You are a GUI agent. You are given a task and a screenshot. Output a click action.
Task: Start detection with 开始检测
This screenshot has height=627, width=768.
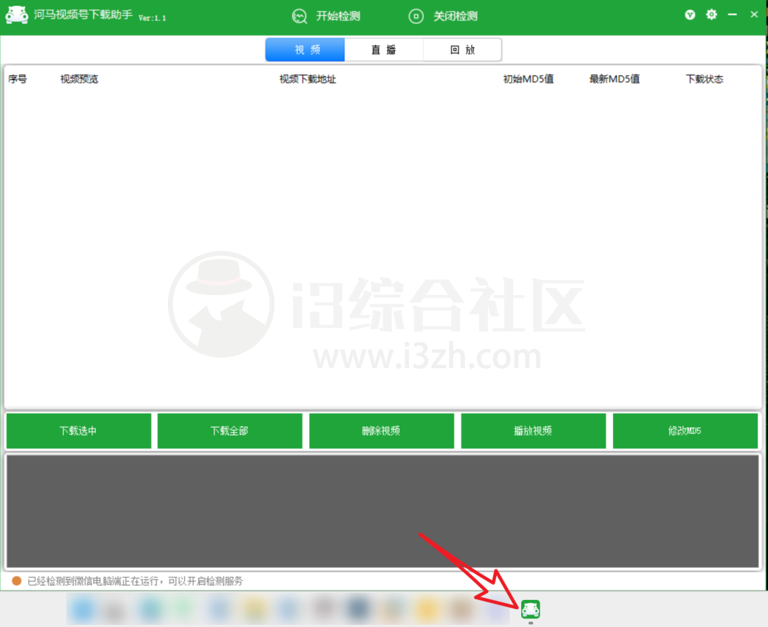point(326,16)
